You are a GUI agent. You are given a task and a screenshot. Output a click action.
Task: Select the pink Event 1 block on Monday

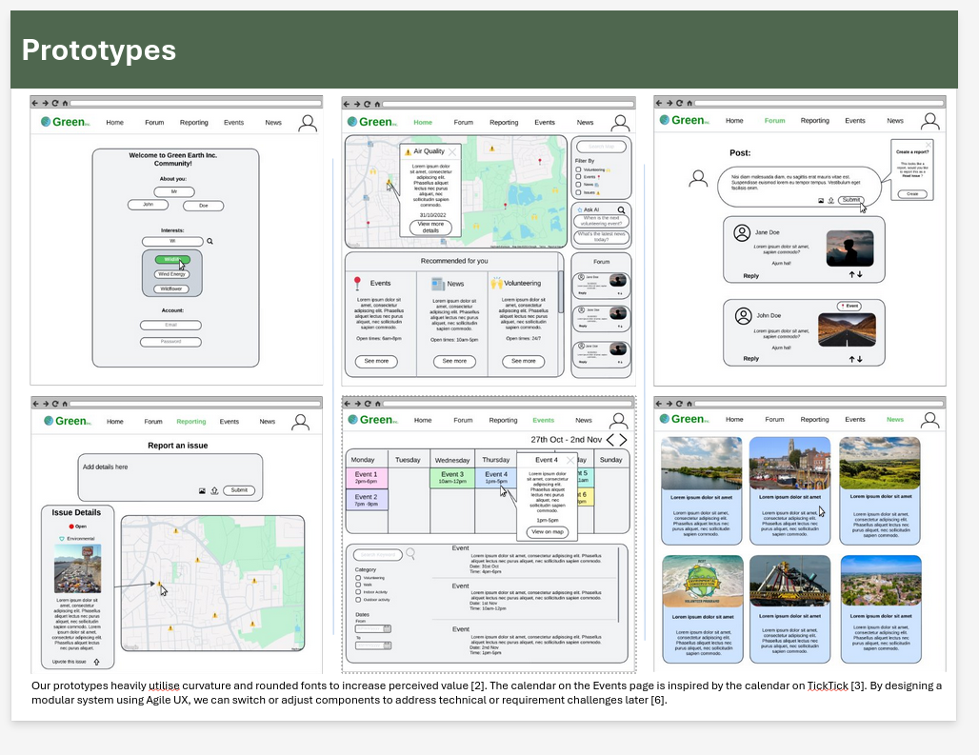(368, 477)
